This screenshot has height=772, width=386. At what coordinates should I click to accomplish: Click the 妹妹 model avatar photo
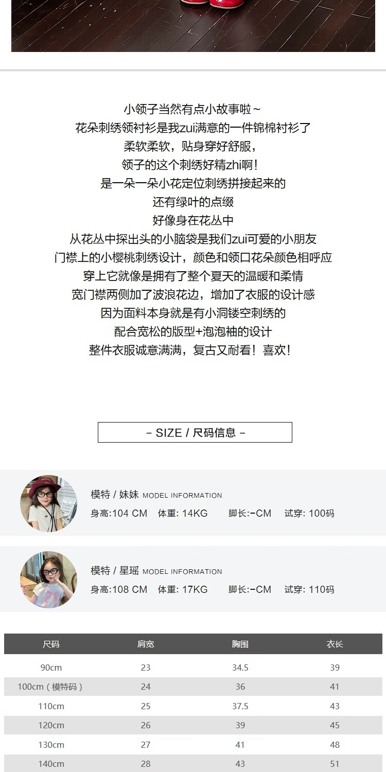pyautogui.click(x=48, y=503)
